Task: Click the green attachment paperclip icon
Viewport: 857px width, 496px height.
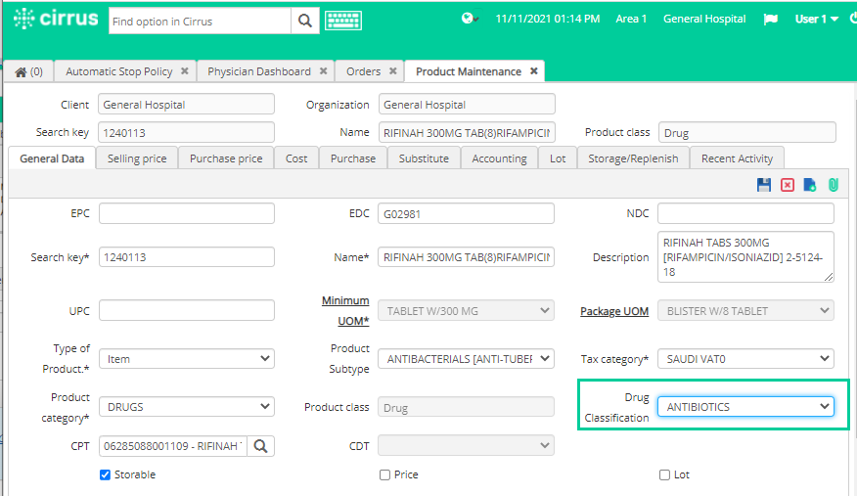Action: click(x=833, y=185)
